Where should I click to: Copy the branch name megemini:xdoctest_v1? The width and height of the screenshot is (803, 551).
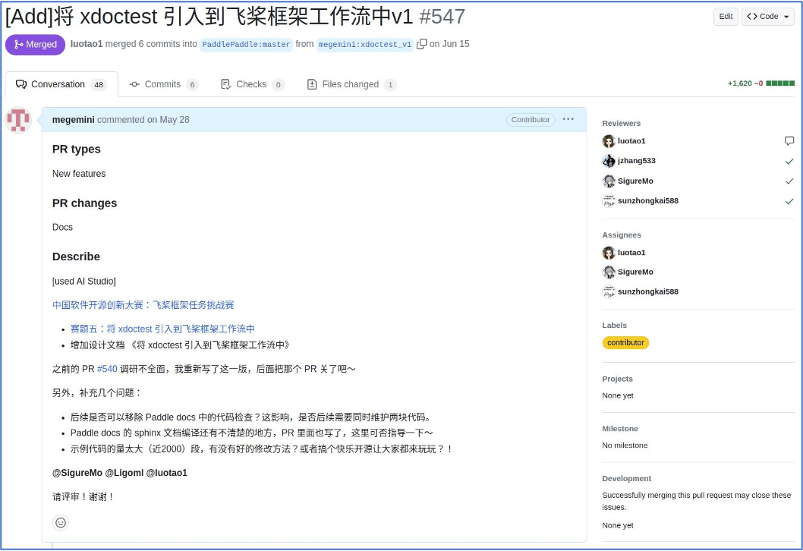click(422, 44)
